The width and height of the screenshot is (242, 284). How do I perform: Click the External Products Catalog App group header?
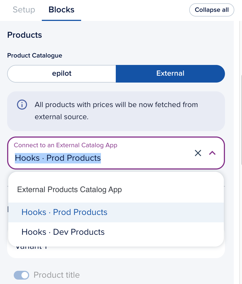pos(69,190)
